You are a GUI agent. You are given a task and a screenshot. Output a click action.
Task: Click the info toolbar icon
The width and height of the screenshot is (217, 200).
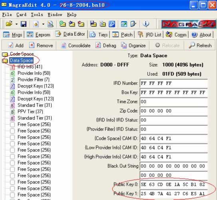(146, 24)
